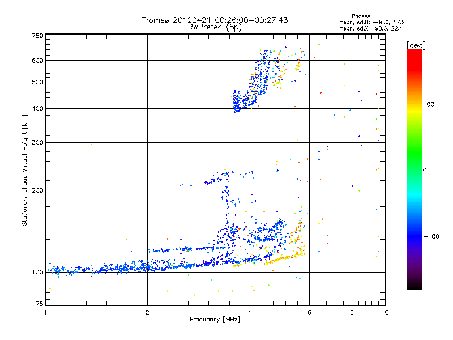Select the mean, sd,X: 98.6, 22.1 line
Viewport: 453px width, 340px height.
coord(370,28)
